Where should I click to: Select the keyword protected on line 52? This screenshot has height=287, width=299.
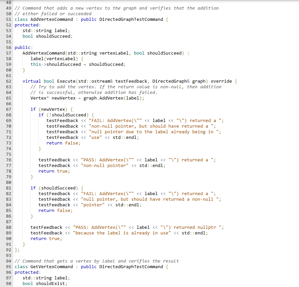[x=26, y=25]
